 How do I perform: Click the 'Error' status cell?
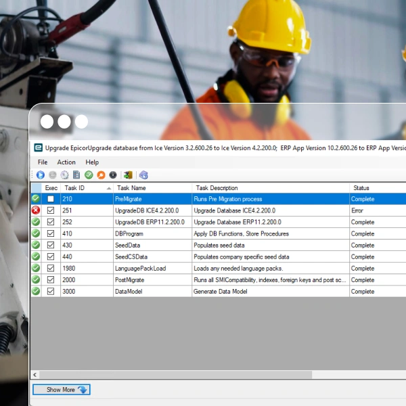(378, 210)
